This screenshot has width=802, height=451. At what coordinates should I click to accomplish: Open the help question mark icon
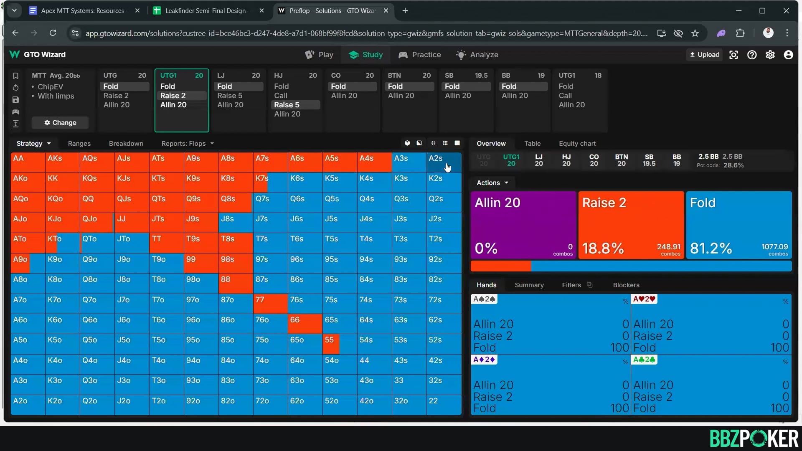click(752, 55)
